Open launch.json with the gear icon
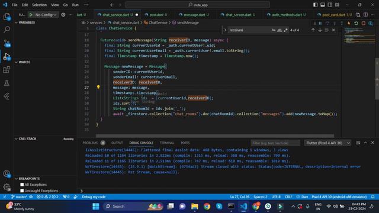Screen dimensions: 379x213 tap(63, 15)
